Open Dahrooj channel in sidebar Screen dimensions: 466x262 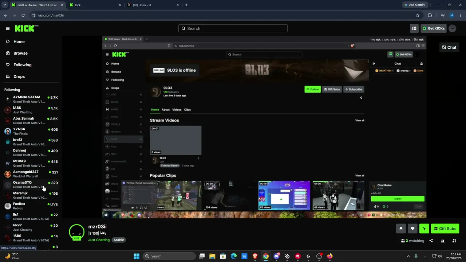coord(31,152)
